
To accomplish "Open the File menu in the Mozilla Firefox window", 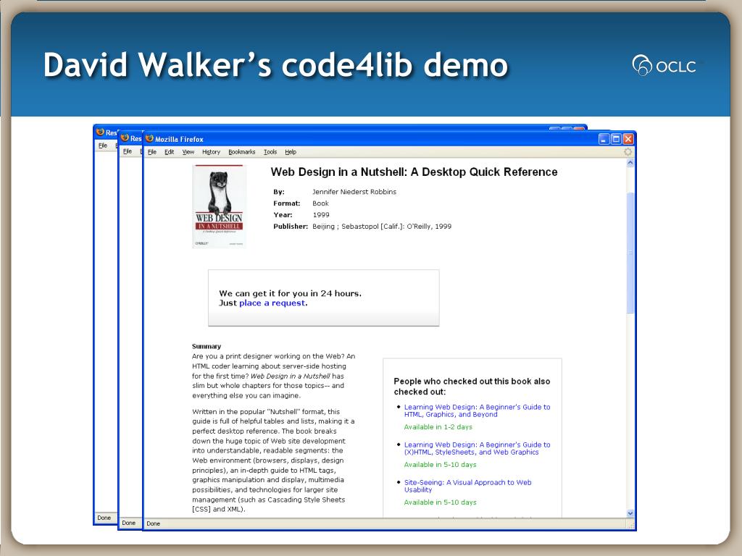I will [152, 152].
